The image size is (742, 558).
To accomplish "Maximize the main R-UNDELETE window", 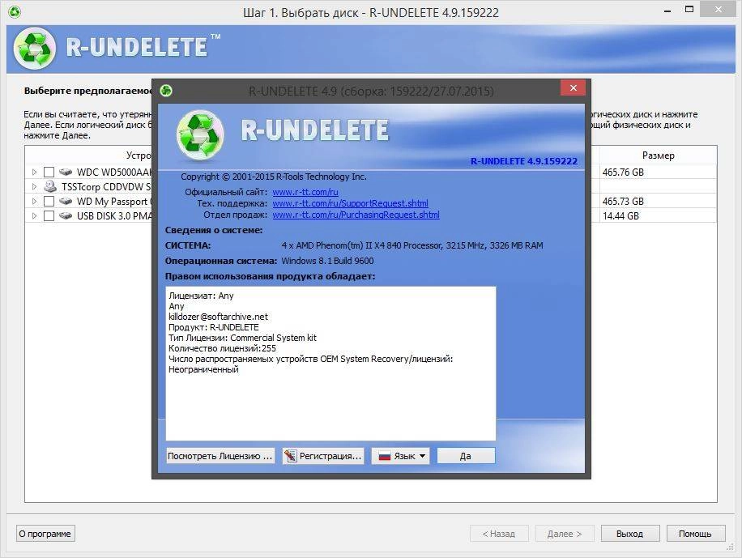I will [689, 10].
